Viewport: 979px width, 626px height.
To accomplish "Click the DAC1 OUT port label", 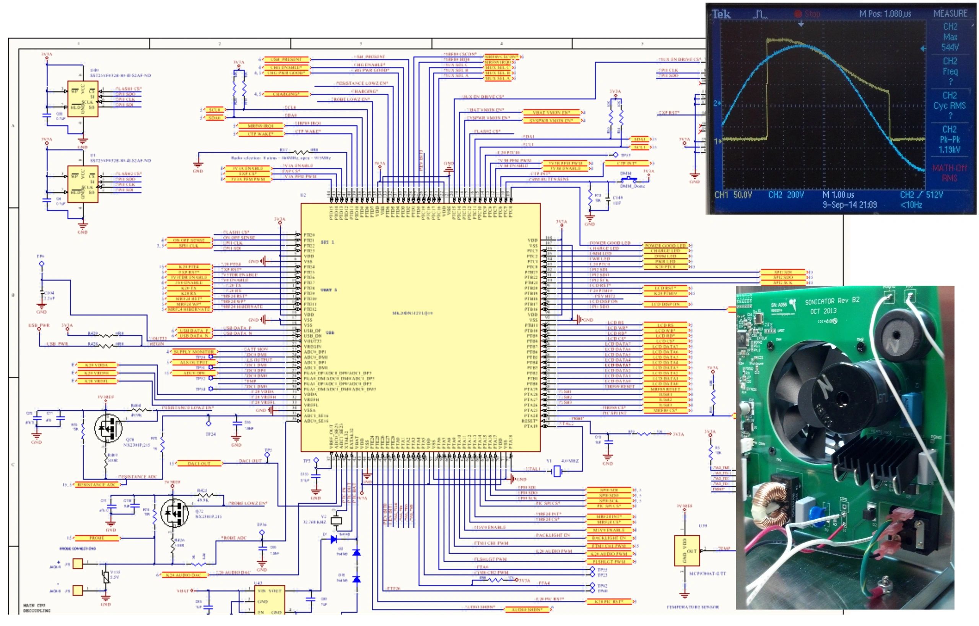I will click(199, 463).
